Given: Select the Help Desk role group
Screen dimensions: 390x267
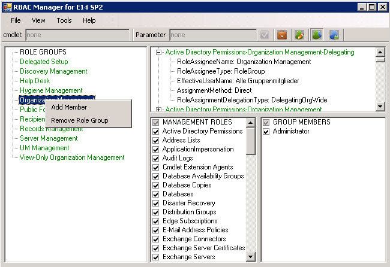Looking at the screenshot, I should coord(35,81).
